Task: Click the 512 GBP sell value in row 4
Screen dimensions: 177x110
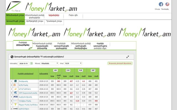Action: tap(96, 93)
